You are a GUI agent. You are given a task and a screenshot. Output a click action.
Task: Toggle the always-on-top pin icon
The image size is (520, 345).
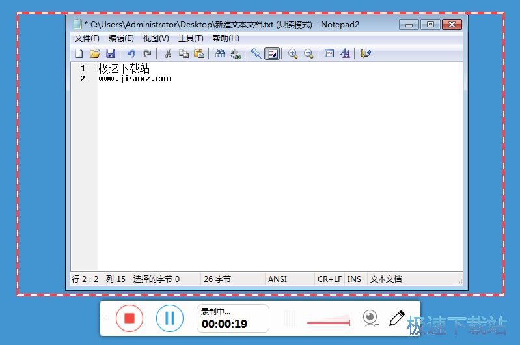(x=256, y=53)
